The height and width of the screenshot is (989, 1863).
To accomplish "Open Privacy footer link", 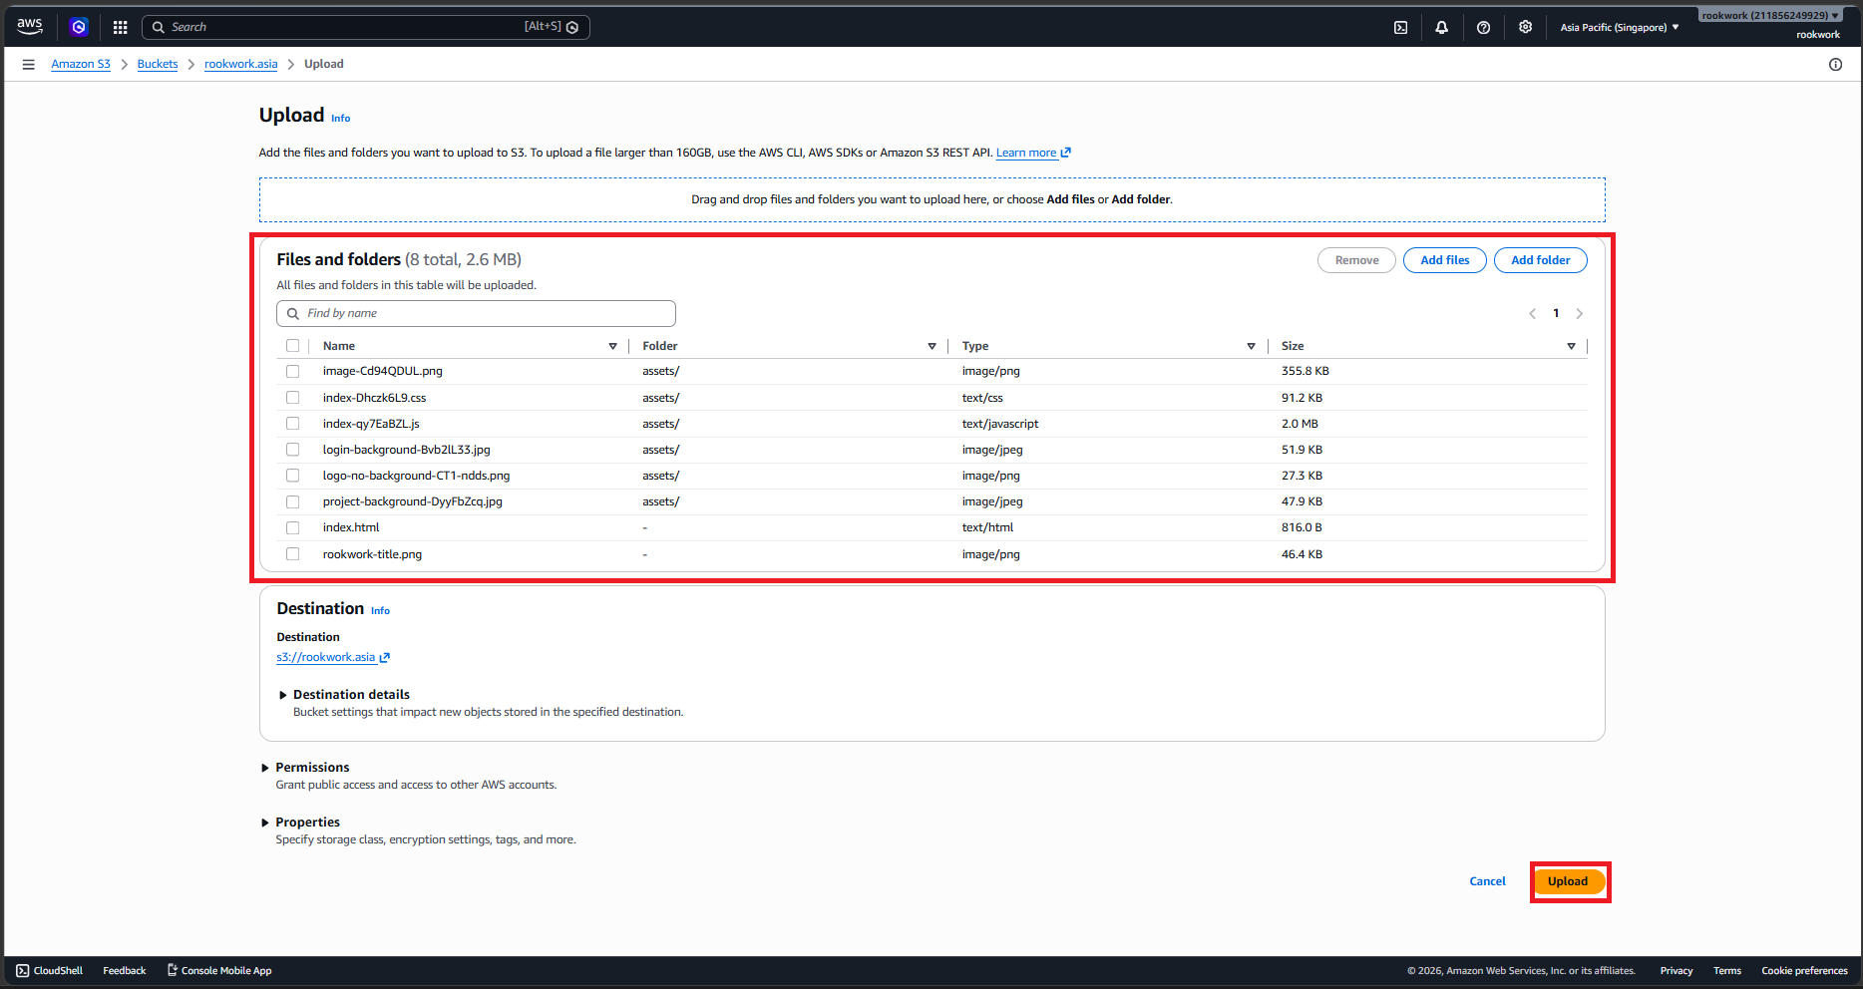I will [1677, 970].
